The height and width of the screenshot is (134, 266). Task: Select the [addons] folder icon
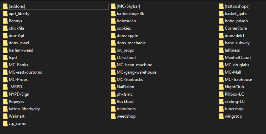[5, 6]
